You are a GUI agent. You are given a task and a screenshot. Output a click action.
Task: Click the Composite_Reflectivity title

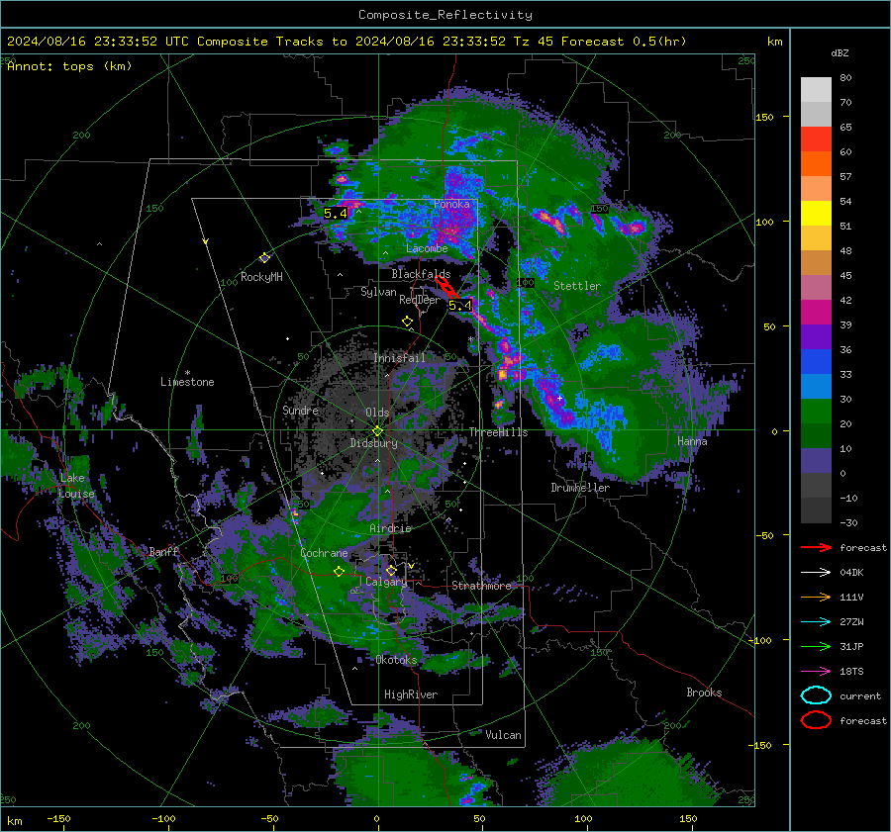point(445,15)
